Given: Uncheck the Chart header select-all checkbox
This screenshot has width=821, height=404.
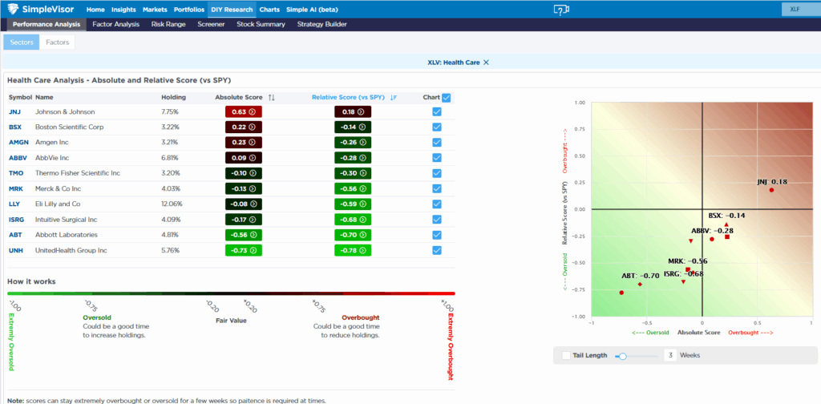Looking at the screenshot, I should pyautogui.click(x=447, y=98).
